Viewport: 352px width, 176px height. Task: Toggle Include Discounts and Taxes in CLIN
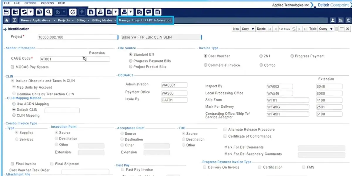pos(12,81)
